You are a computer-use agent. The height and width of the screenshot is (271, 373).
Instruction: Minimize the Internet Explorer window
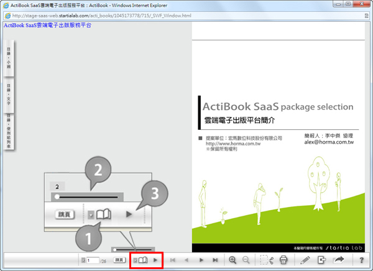point(338,4)
